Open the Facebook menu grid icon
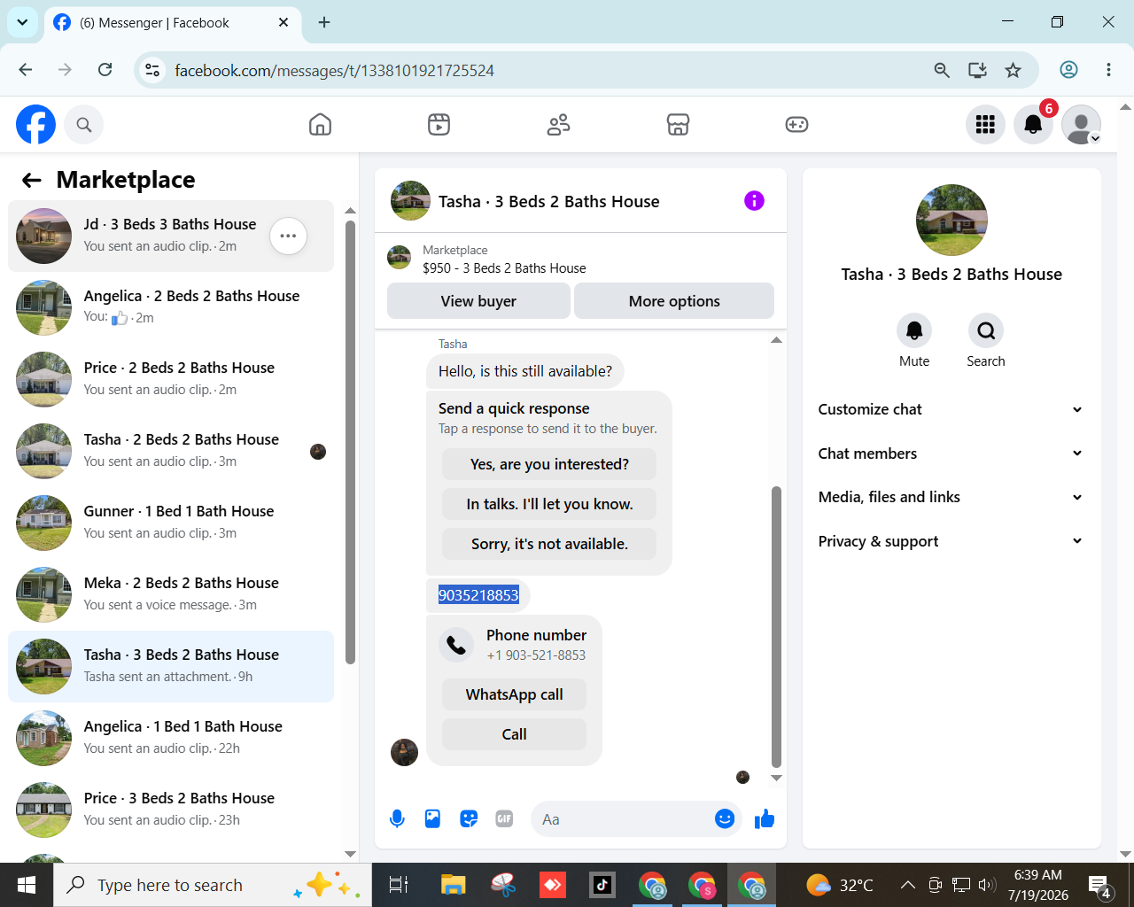Image resolution: width=1134 pixels, height=907 pixels. tap(985, 125)
